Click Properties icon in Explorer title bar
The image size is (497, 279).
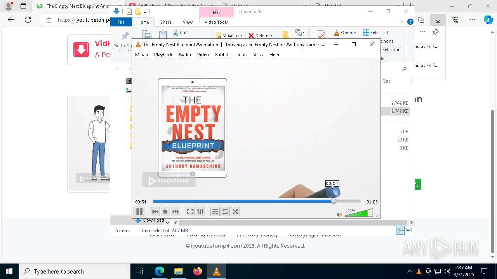(x=129, y=12)
